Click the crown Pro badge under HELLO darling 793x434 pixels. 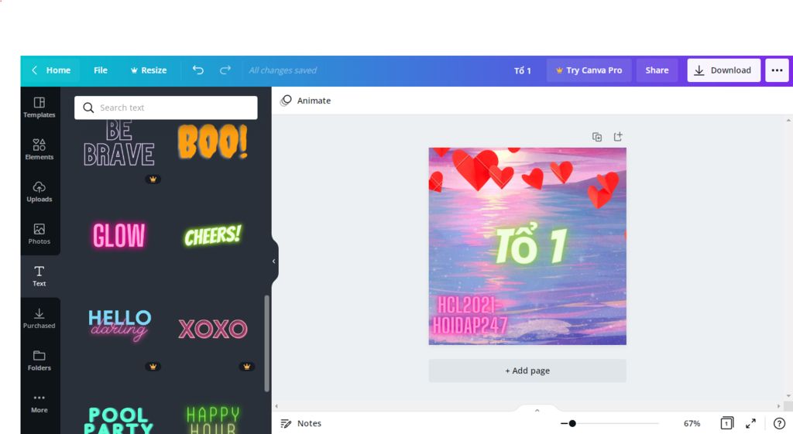(153, 367)
